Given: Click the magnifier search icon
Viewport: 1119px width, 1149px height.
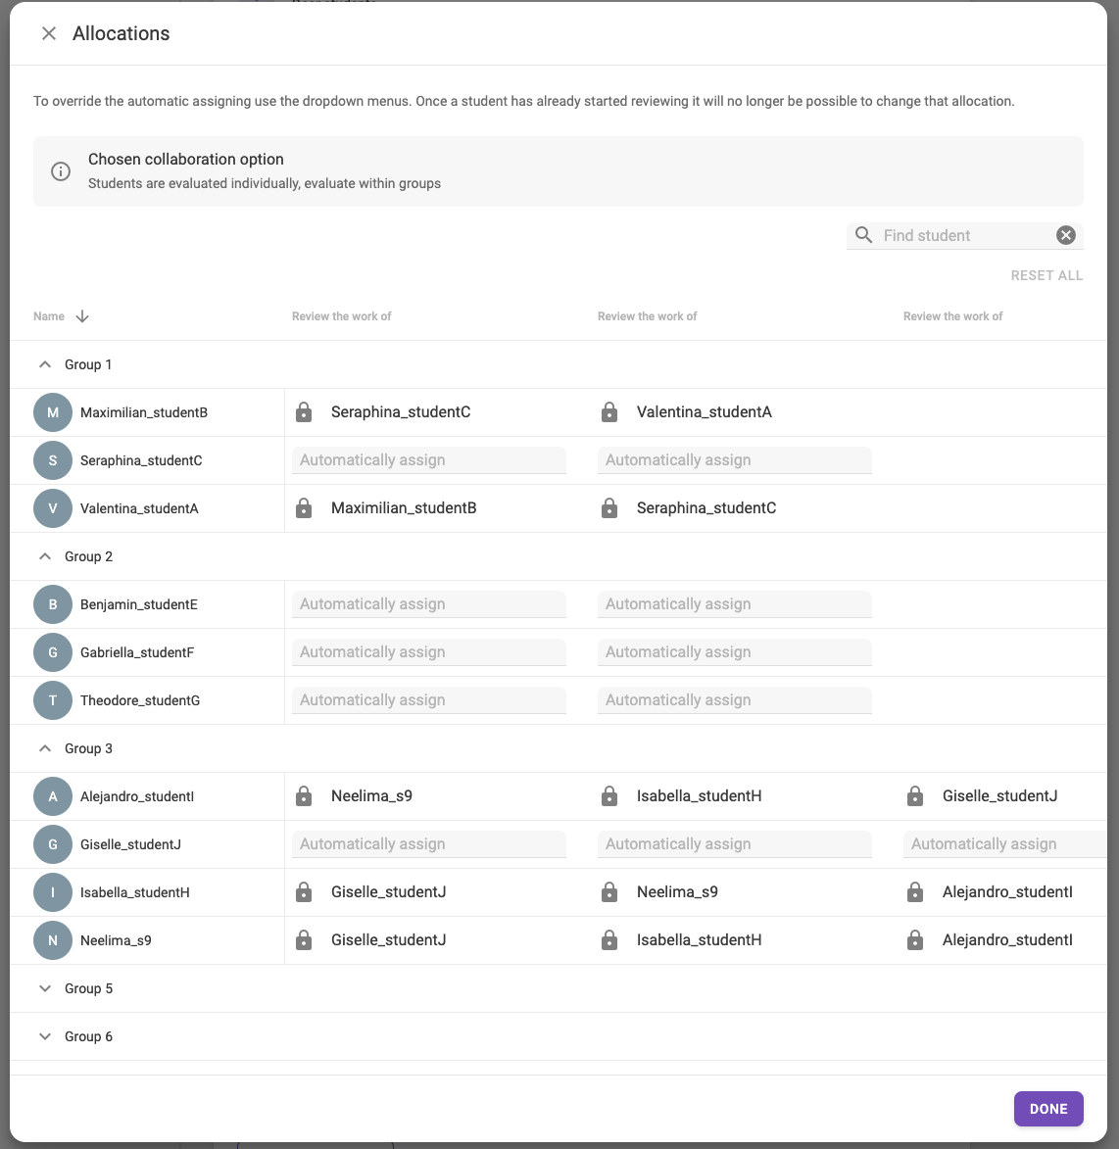Looking at the screenshot, I should coord(864,235).
